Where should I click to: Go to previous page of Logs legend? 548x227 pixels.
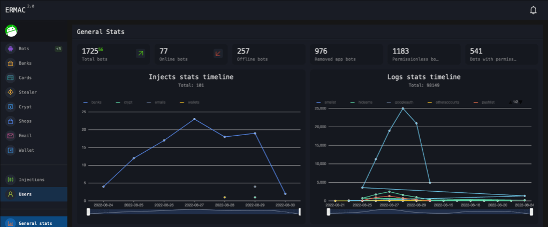[510, 101]
